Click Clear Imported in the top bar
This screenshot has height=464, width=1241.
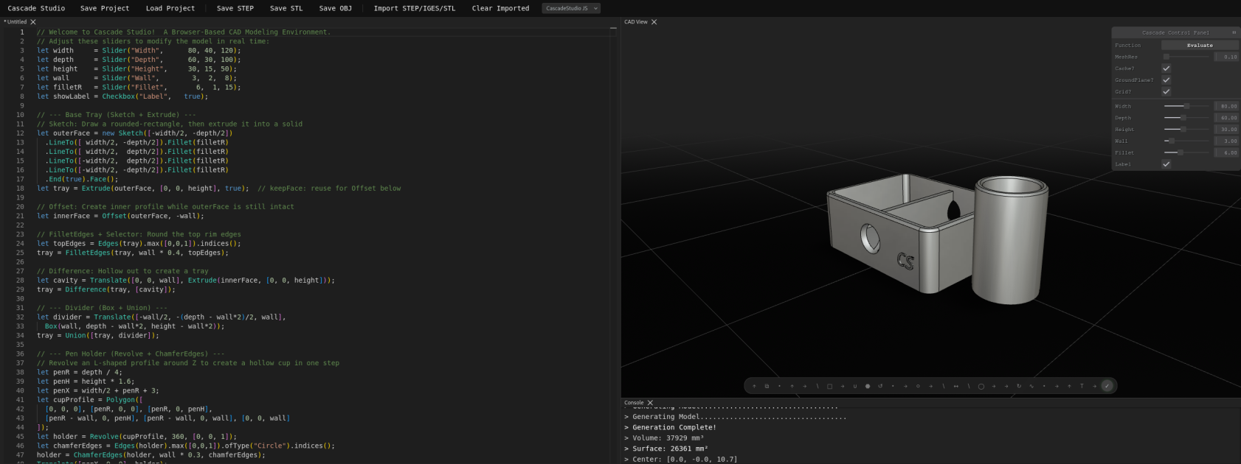(x=501, y=8)
